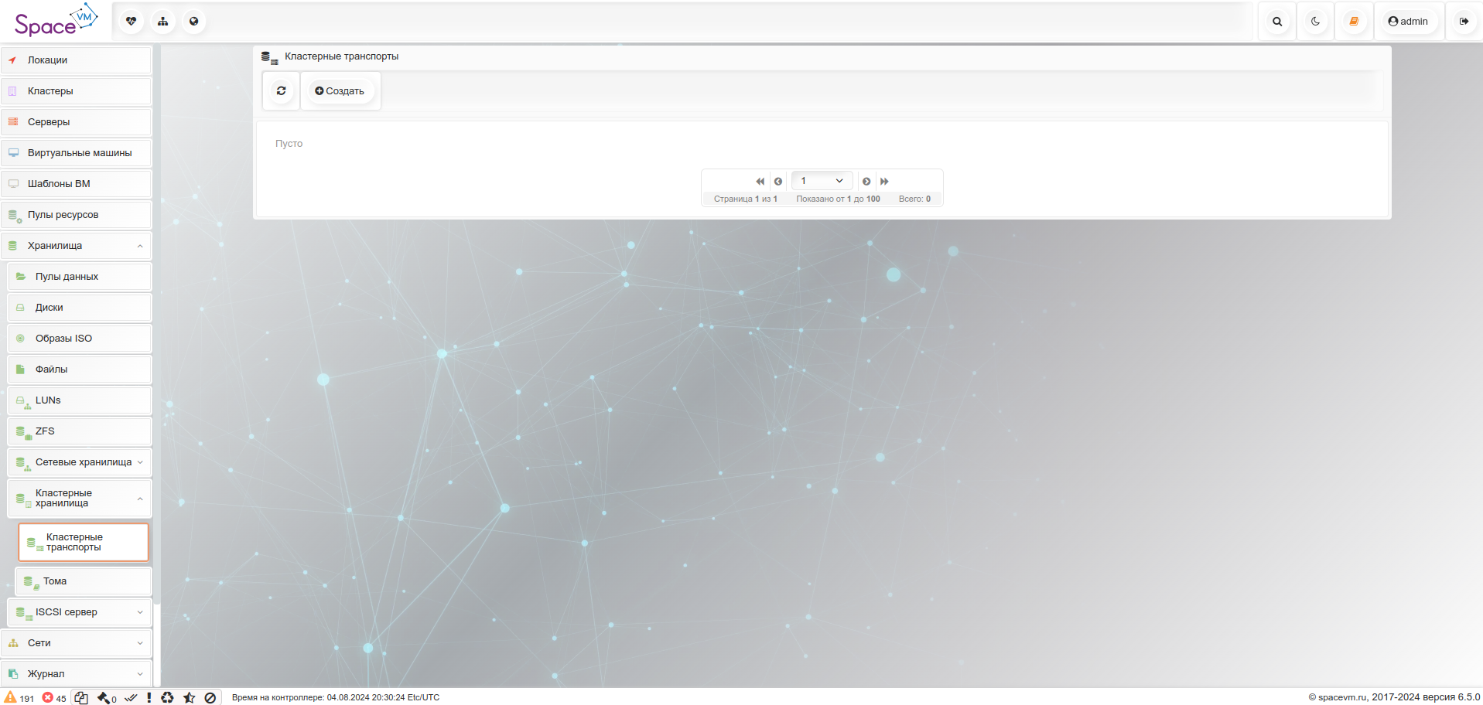Open LUNs in the sidebar

(80, 400)
